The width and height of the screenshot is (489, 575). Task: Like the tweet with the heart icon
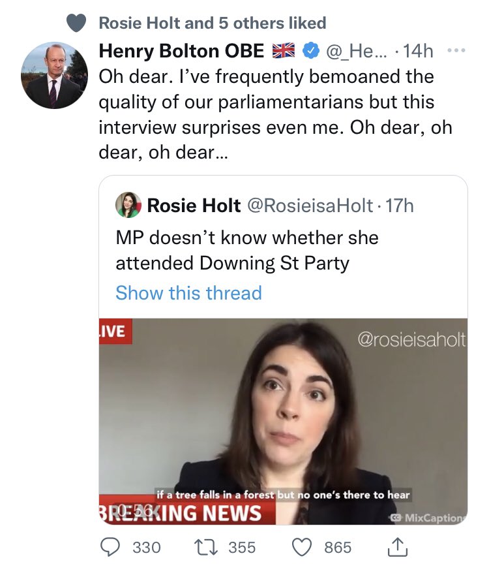[303, 547]
